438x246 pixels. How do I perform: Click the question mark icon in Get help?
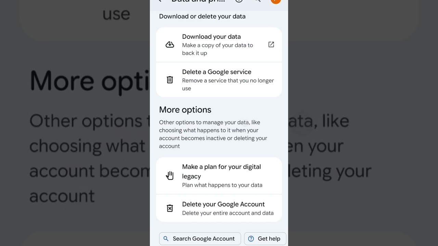coord(251,238)
